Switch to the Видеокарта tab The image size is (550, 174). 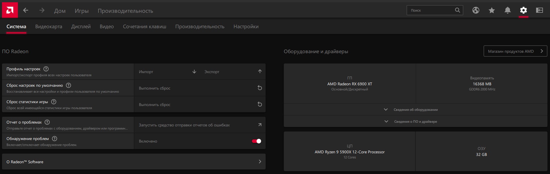49,27
